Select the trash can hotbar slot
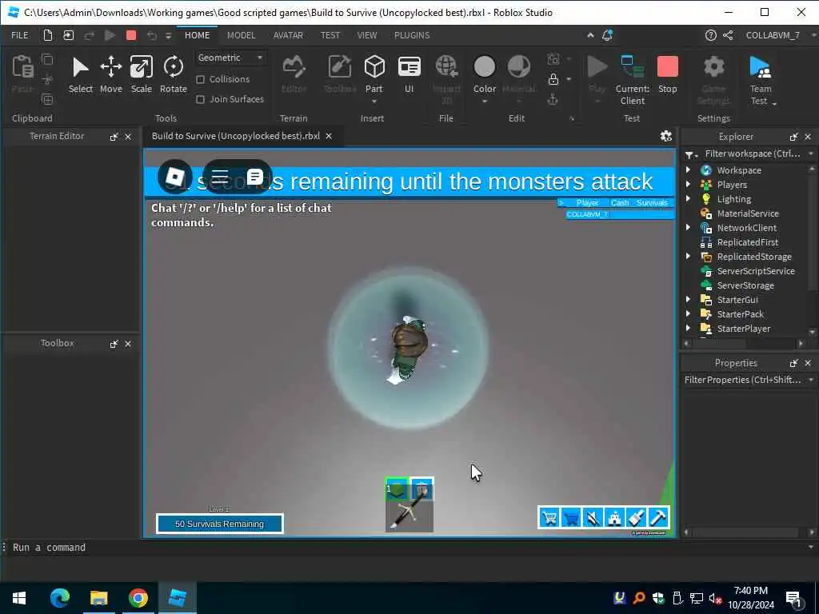Image resolution: width=819 pixels, height=614 pixels. (421, 489)
